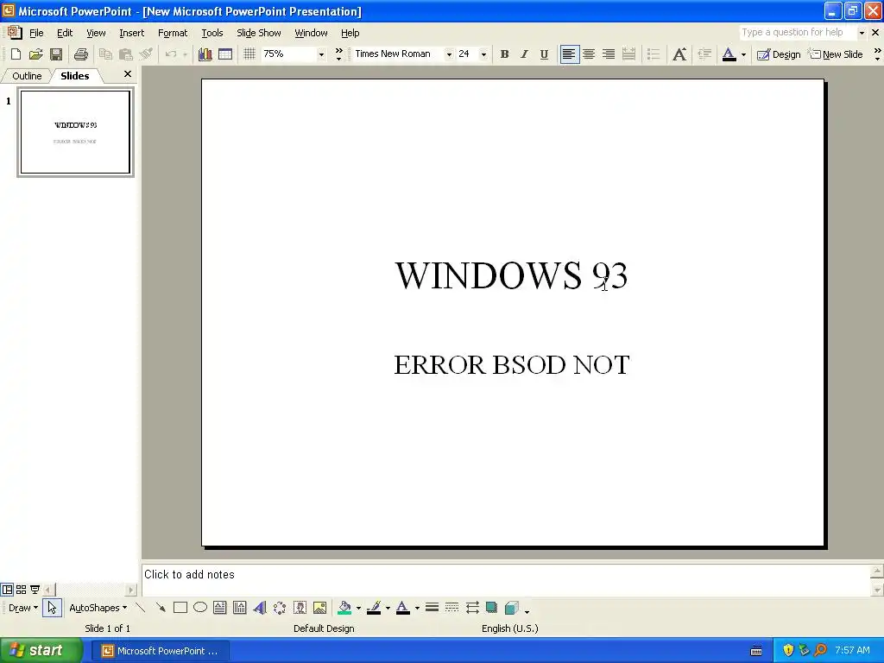The height and width of the screenshot is (663, 884).
Task: Align text right
Action: pos(609,54)
